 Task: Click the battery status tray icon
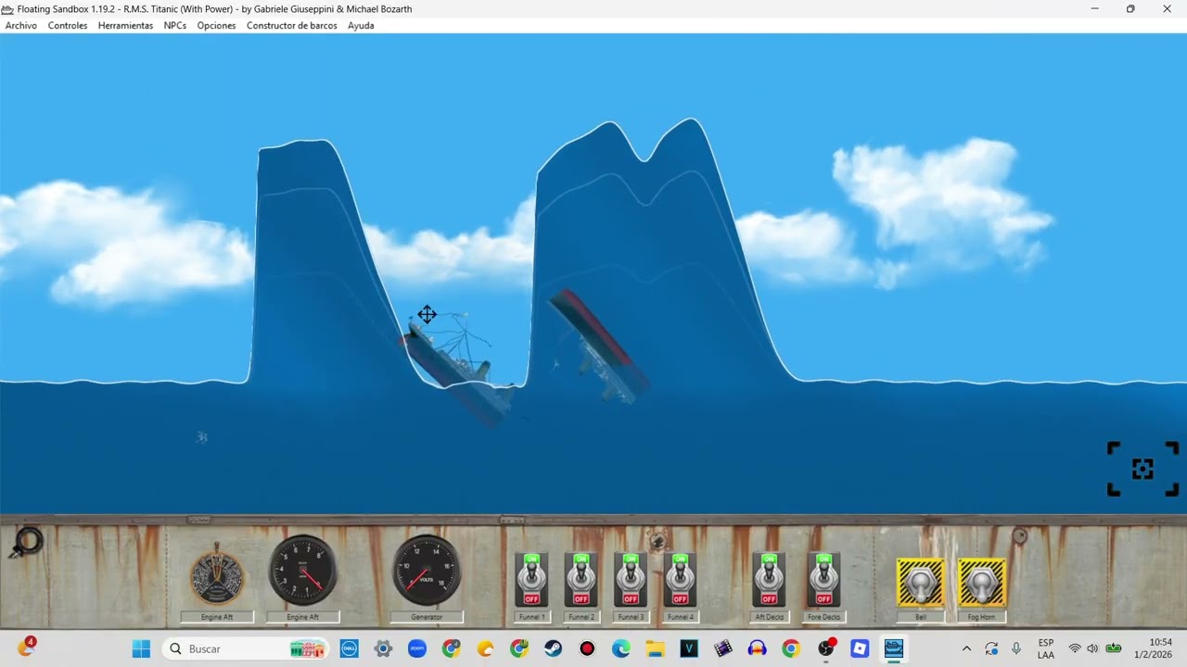(x=1114, y=648)
